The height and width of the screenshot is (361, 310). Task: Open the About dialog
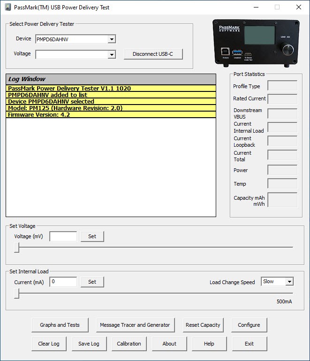click(169, 344)
